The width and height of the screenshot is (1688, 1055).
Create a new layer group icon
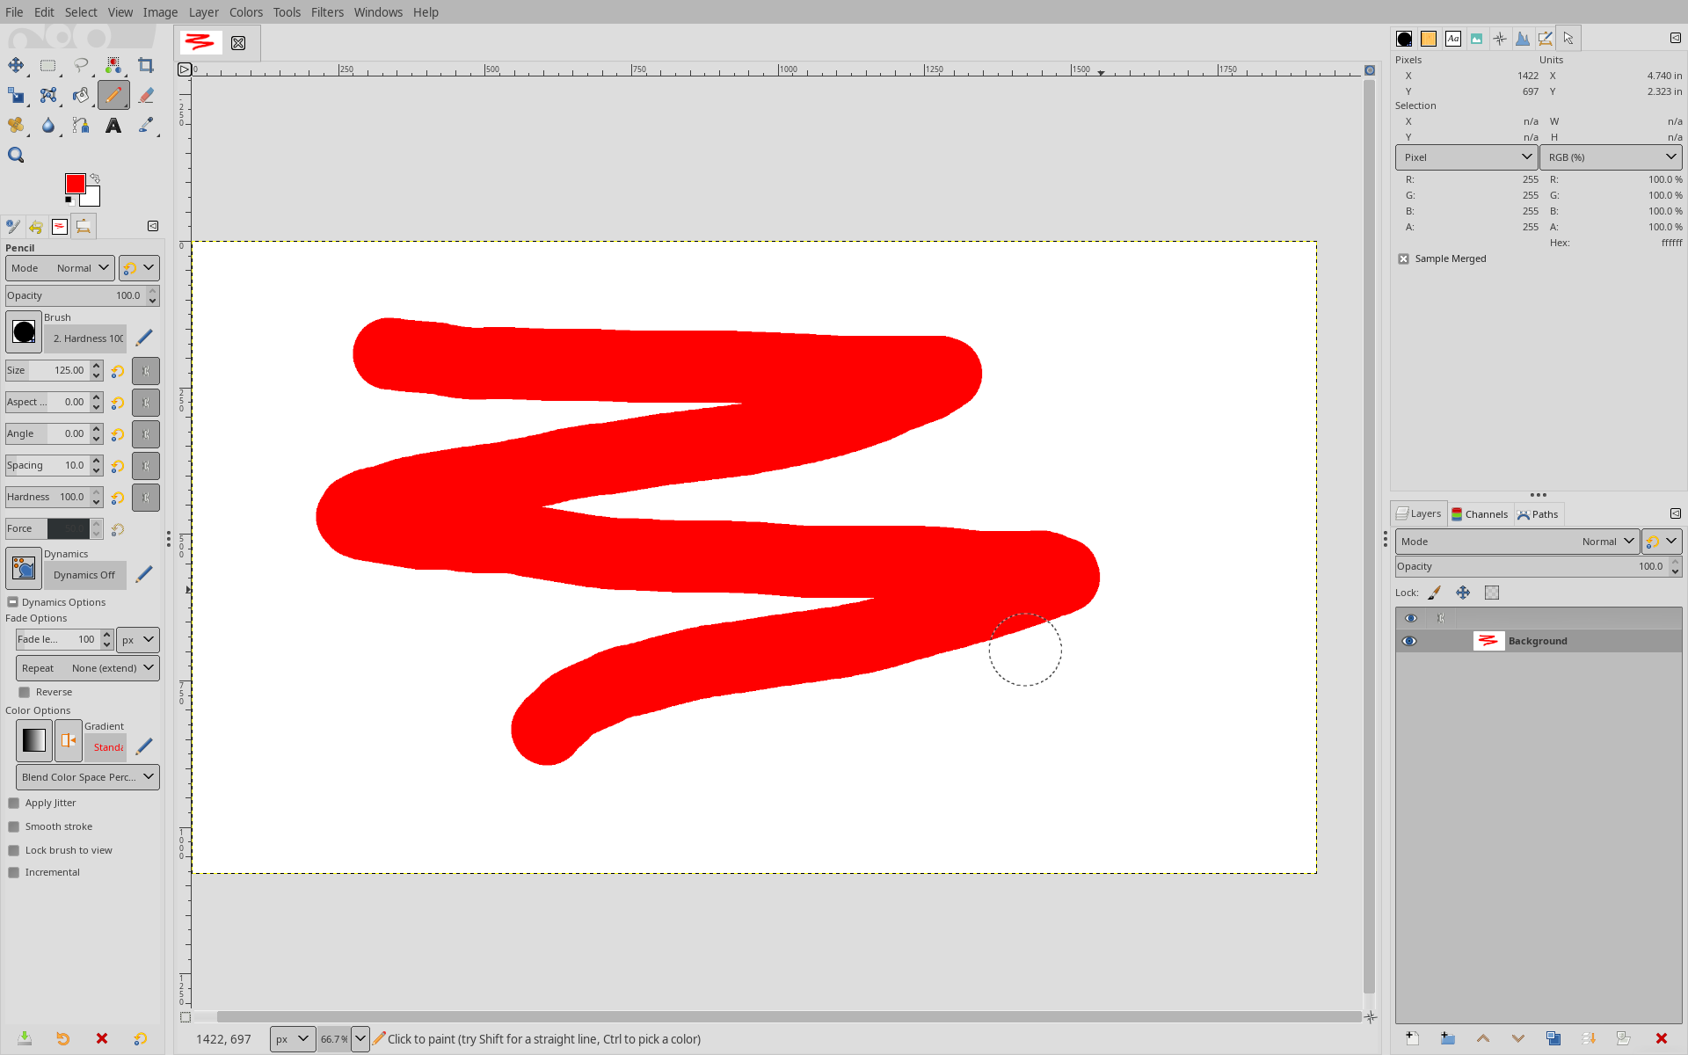[1448, 1038]
